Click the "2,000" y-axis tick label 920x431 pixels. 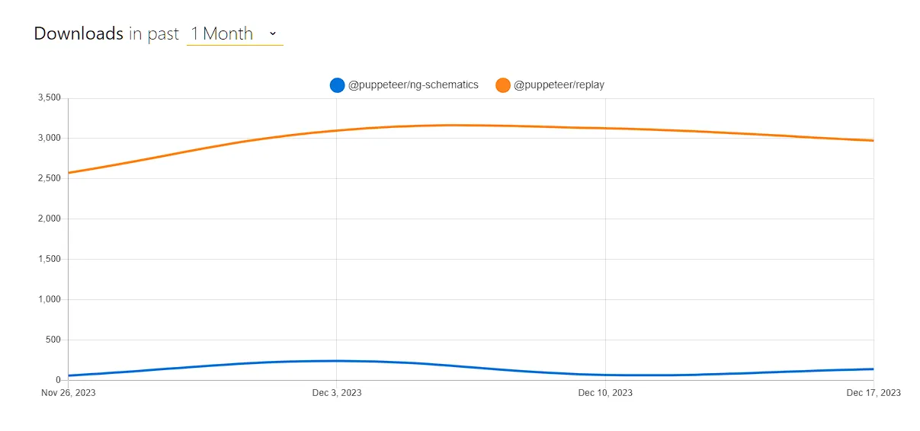point(49,219)
